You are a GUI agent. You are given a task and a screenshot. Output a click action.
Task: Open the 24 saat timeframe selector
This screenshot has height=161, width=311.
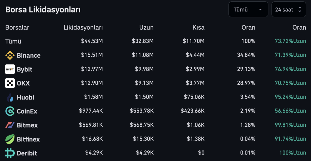(289, 10)
